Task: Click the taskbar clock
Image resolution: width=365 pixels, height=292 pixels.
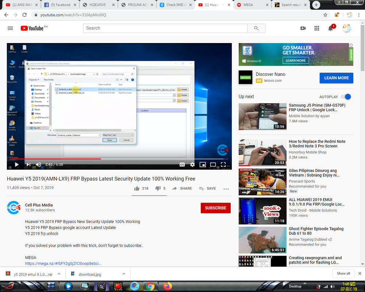Action: 349,287
